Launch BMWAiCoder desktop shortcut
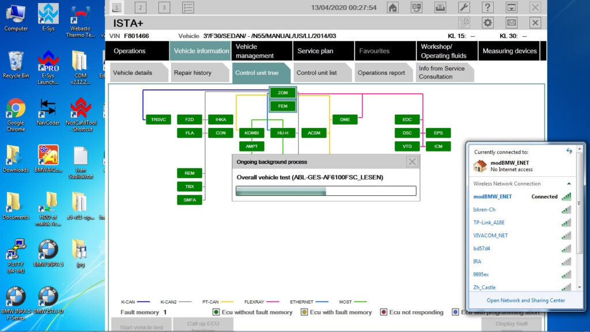590x332 pixels. (48, 159)
